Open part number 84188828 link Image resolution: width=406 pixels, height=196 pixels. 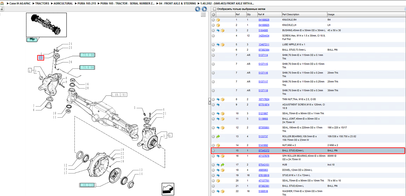(264, 20)
